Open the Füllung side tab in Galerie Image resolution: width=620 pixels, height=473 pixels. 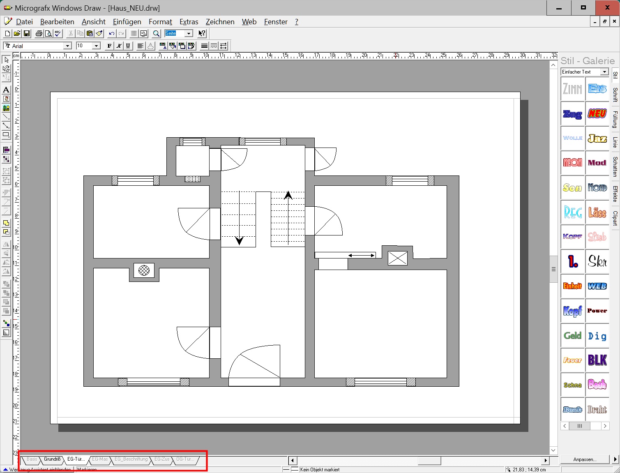(615, 120)
